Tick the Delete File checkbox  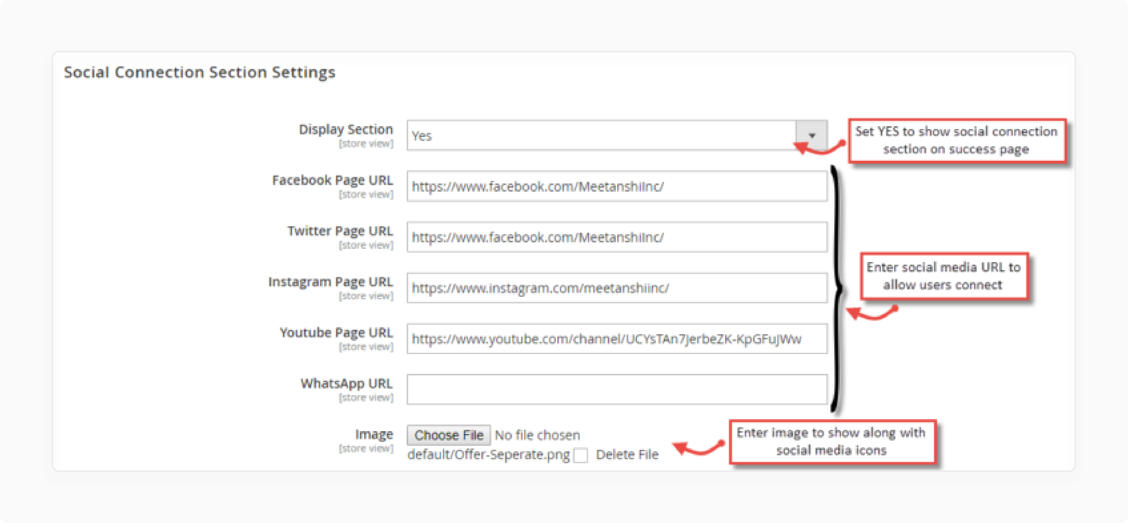(x=581, y=455)
